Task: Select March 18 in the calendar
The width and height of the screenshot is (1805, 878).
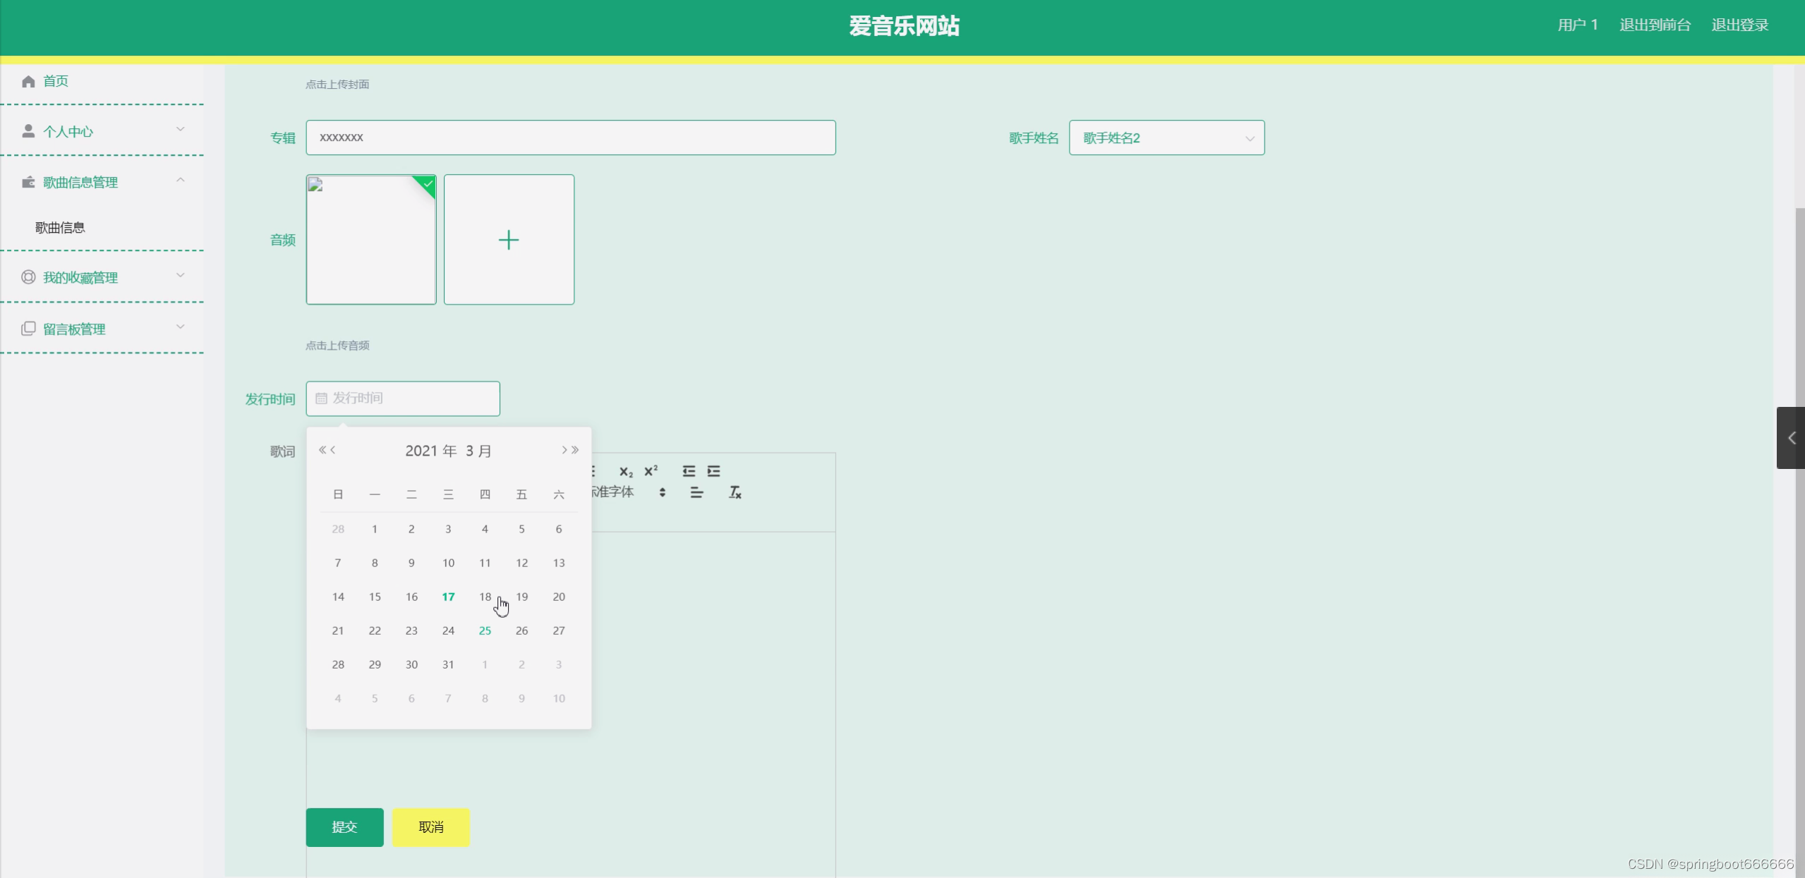Action: [x=485, y=597]
